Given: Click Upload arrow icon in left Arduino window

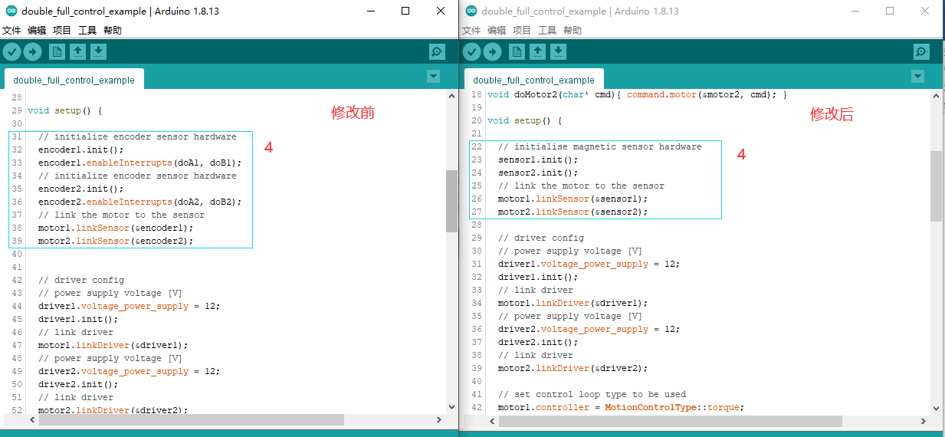Looking at the screenshot, I should point(32,51).
